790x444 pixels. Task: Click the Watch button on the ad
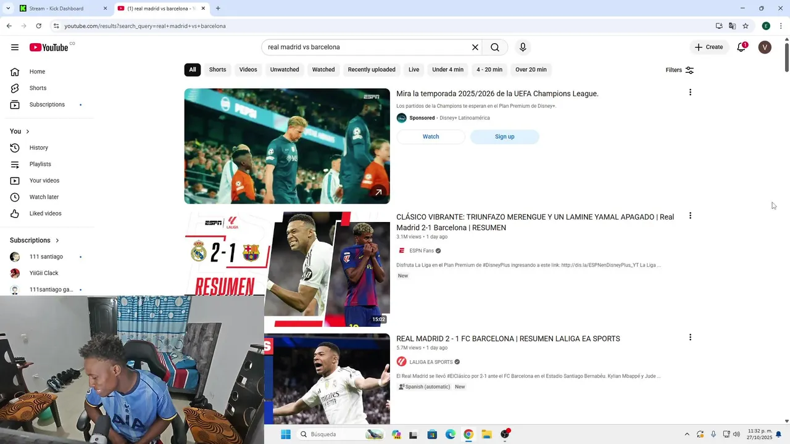click(431, 137)
